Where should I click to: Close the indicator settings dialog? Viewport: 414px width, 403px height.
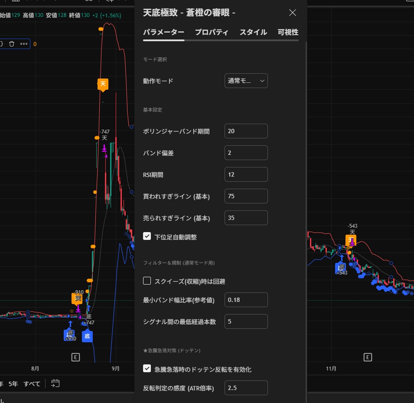292,13
